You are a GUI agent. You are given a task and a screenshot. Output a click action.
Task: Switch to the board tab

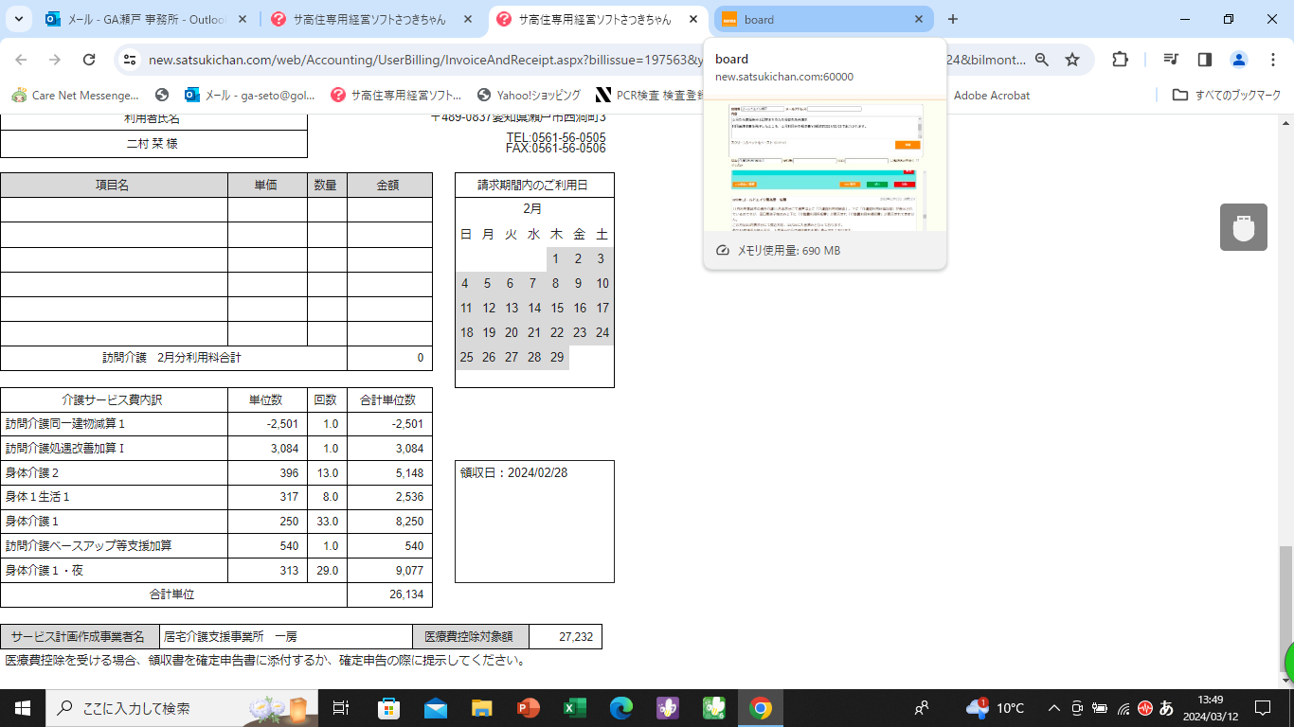(x=815, y=19)
